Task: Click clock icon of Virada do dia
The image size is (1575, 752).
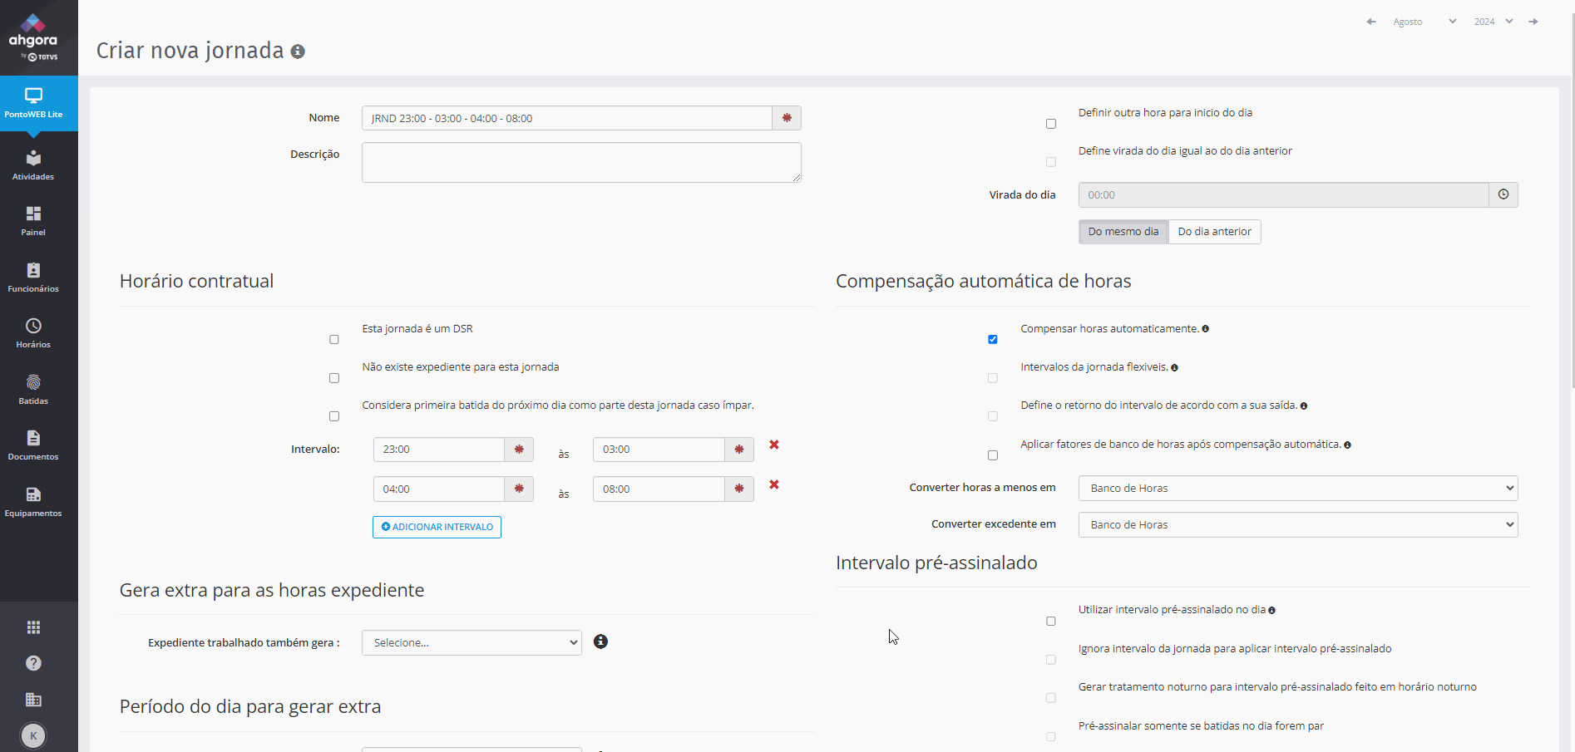Action: click(x=1503, y=194)
